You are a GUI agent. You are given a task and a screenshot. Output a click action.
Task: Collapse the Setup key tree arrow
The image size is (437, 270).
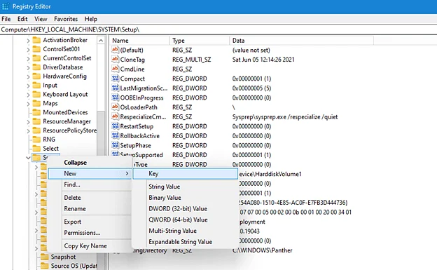(x=28, y=158)
